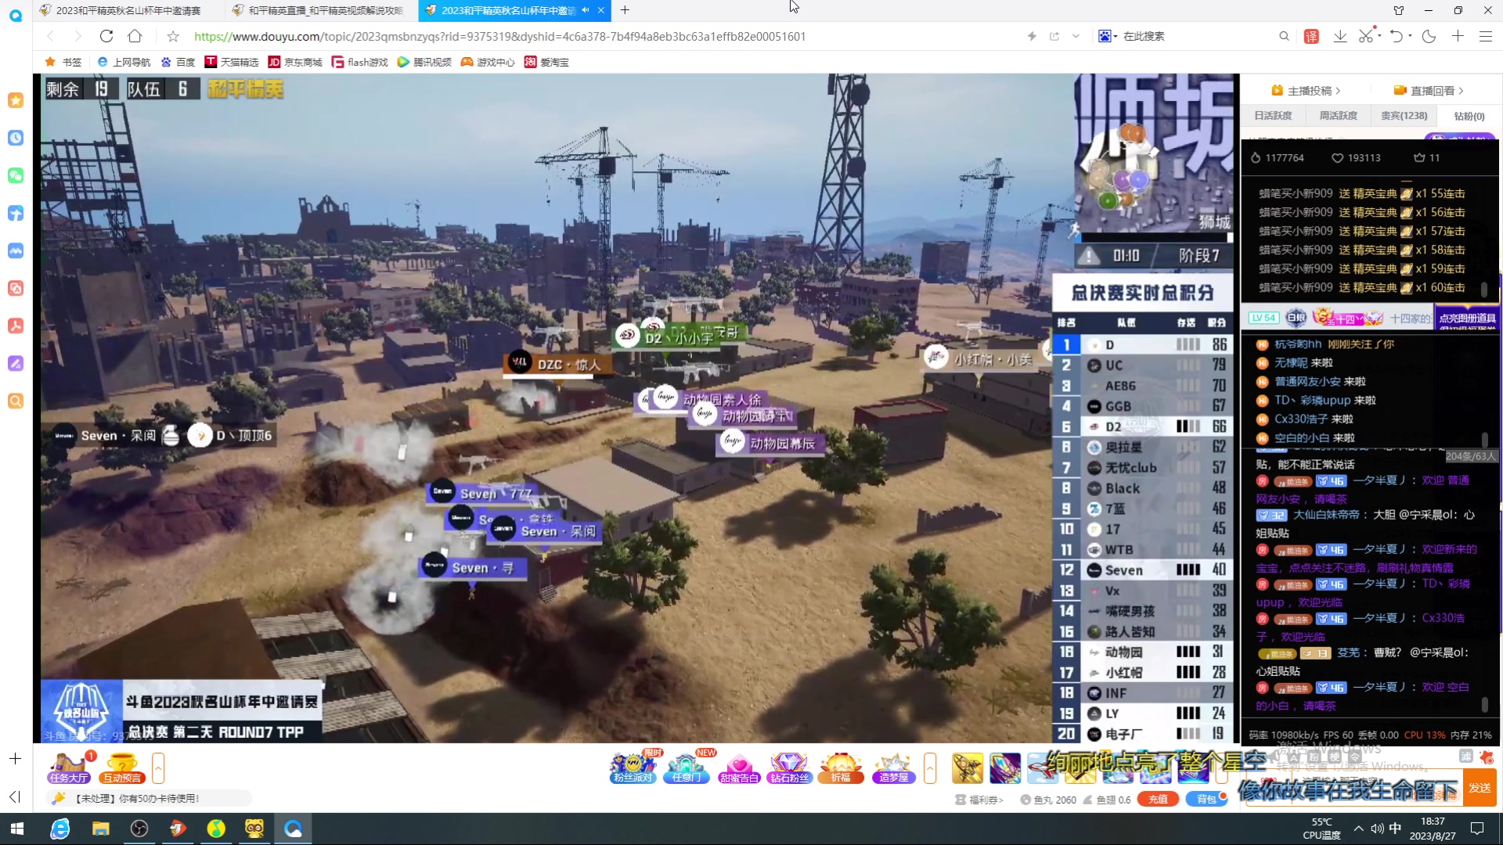Click the Douyu URL address bar

499,36
